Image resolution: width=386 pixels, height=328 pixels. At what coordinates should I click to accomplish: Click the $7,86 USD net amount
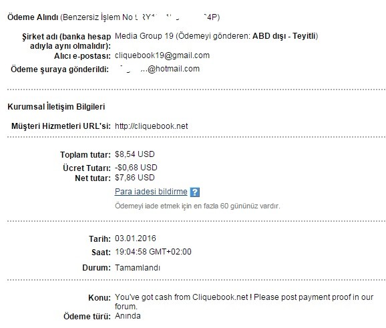click(135, 178)
